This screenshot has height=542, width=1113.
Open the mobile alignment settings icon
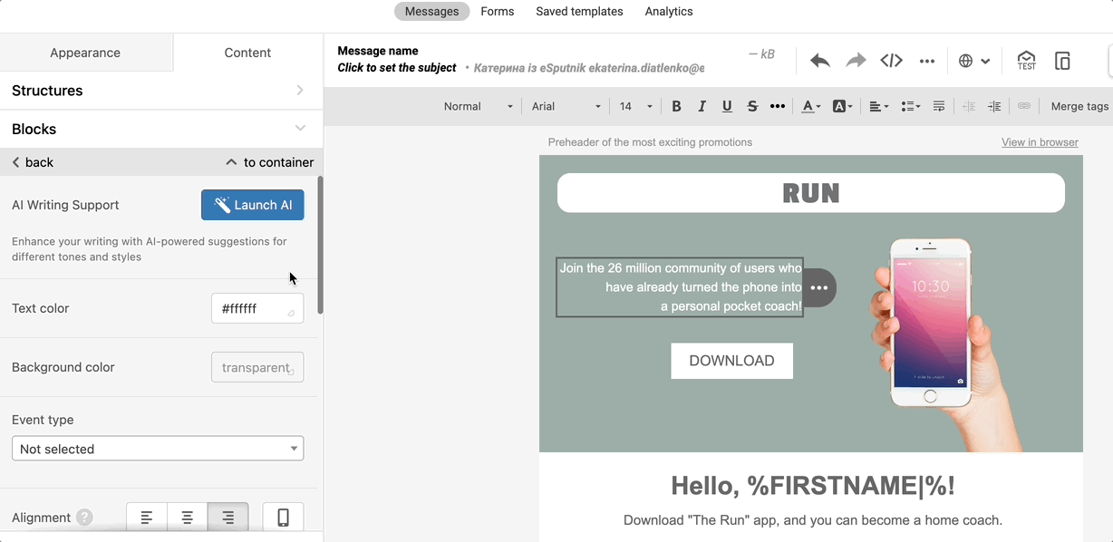283,518
